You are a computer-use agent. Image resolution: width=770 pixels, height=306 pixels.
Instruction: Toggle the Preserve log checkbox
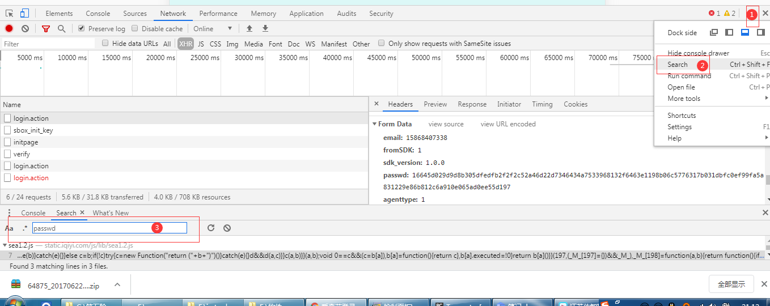(81, 28)
